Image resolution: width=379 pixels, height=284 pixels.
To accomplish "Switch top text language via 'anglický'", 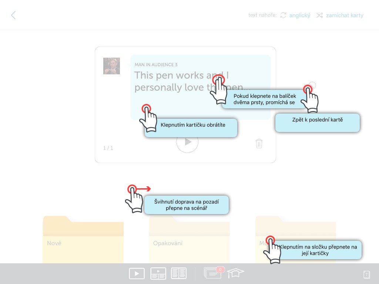I will click(299, 16).
